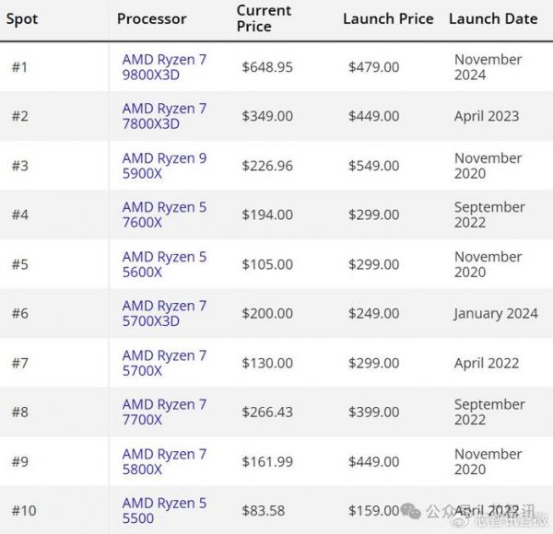Select the January 2024 launch date cell

point(495,313)
